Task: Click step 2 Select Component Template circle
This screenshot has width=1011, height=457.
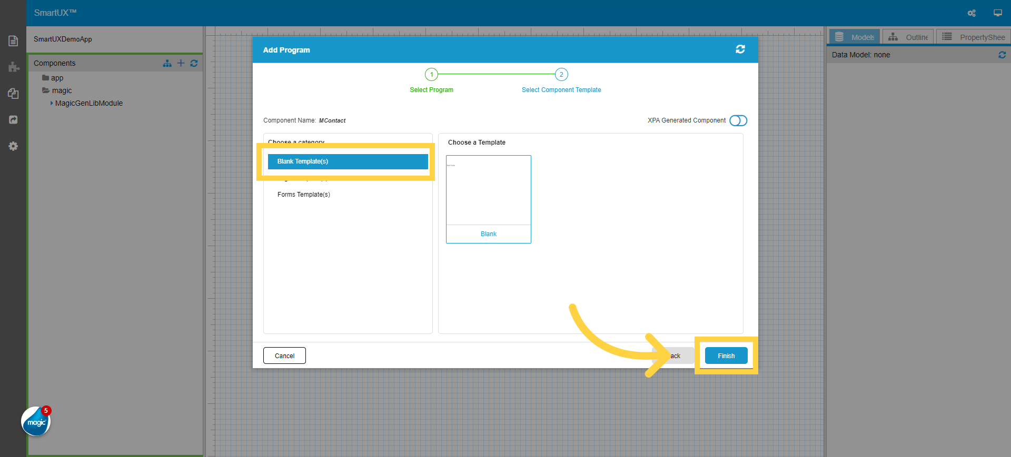Action: [x=561, y=74]
